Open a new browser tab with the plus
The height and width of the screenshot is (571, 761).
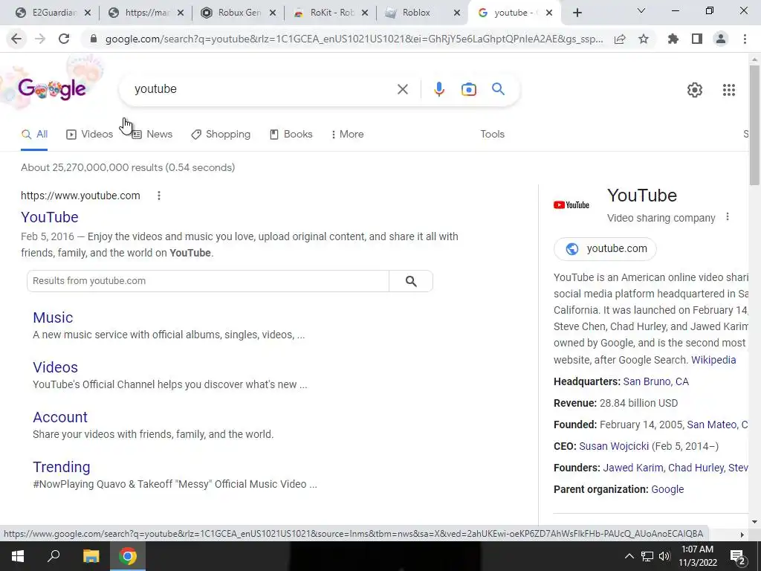pyautogui.click(x=577, y=13)
